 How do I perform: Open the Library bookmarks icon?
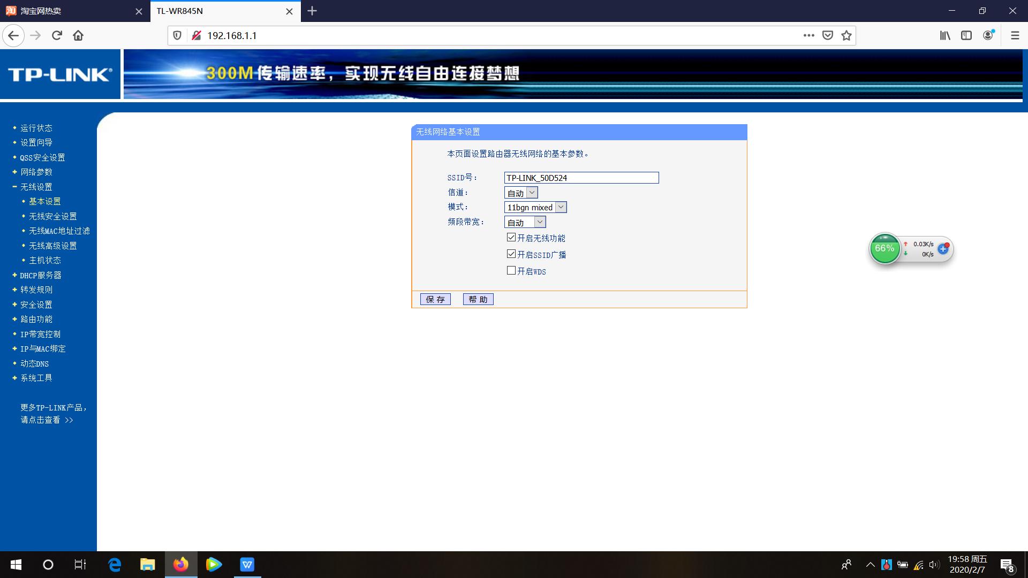tap(945, 35)
